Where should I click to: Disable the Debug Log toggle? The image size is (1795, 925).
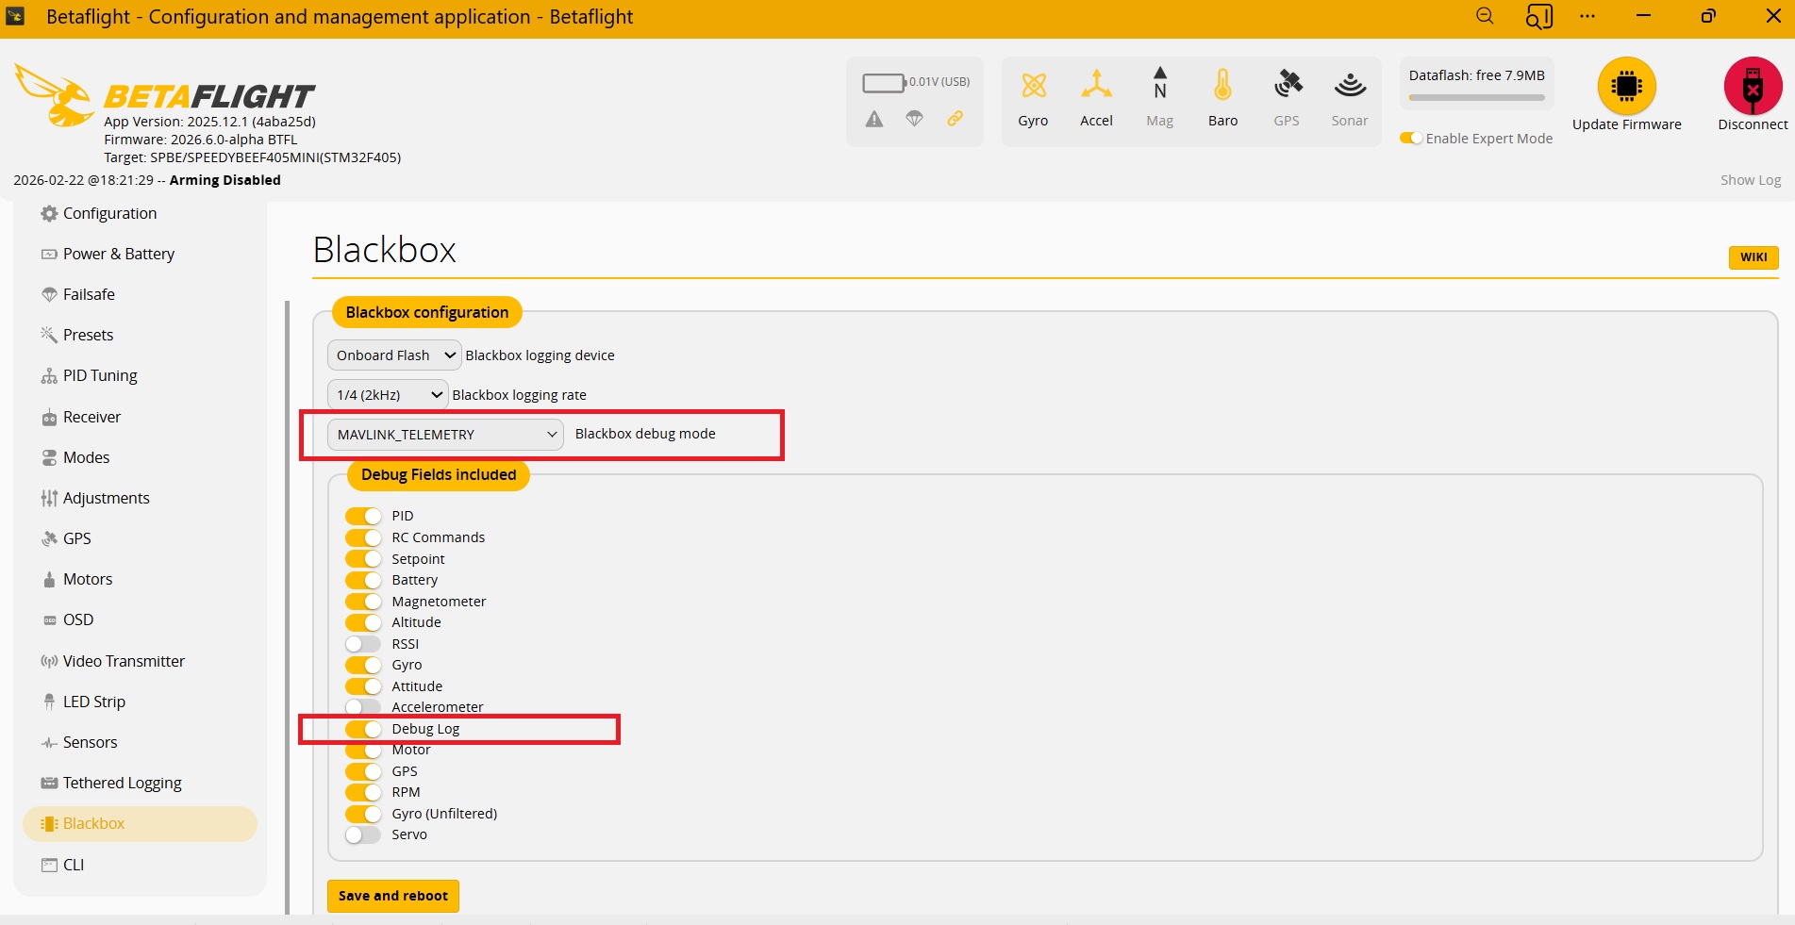point(363,729)
